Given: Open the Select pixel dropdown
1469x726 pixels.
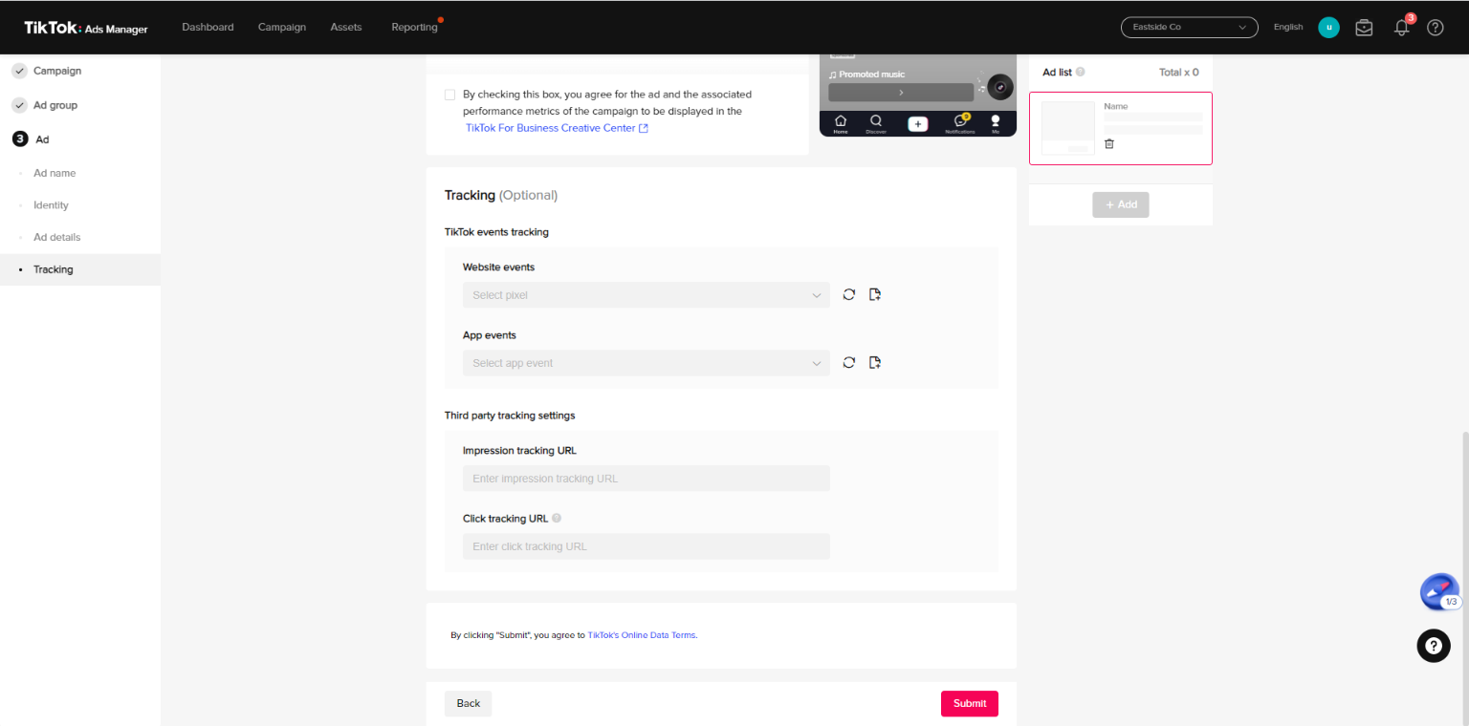Looking at the screenshot, I should click(x=646, y=295).
